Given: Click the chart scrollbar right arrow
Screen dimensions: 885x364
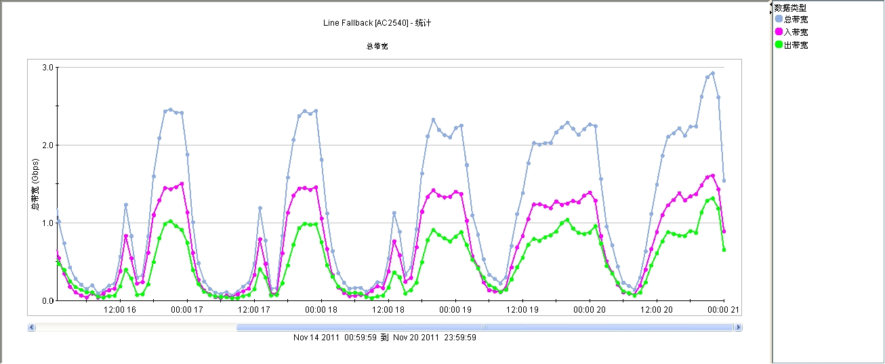Looking at the screenshot, I should [738, 327].
